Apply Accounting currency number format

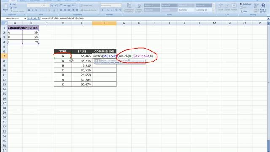(103, 10)
